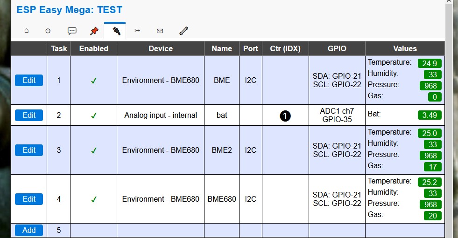Click task 3 Gas value 17
Viewport: 458px width, 238px height.
coord(433,167)
